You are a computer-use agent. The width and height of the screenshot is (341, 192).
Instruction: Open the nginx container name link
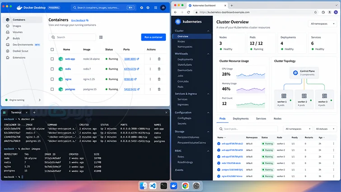[x=68, y=79]
